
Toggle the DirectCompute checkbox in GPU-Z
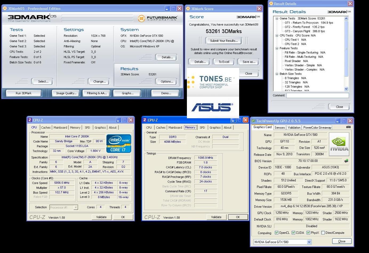323,233
